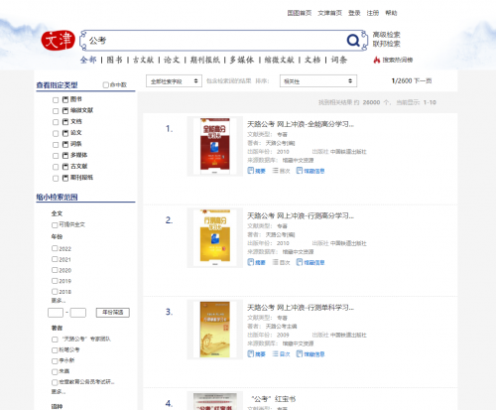Screen dimensions: 496x410
Task: Switch to the 论文 category tab
Action: [x=172, y=60]
